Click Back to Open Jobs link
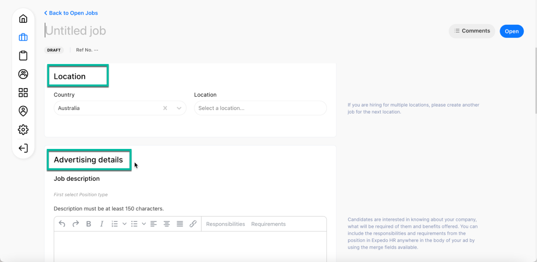 (x=71, y=13)
